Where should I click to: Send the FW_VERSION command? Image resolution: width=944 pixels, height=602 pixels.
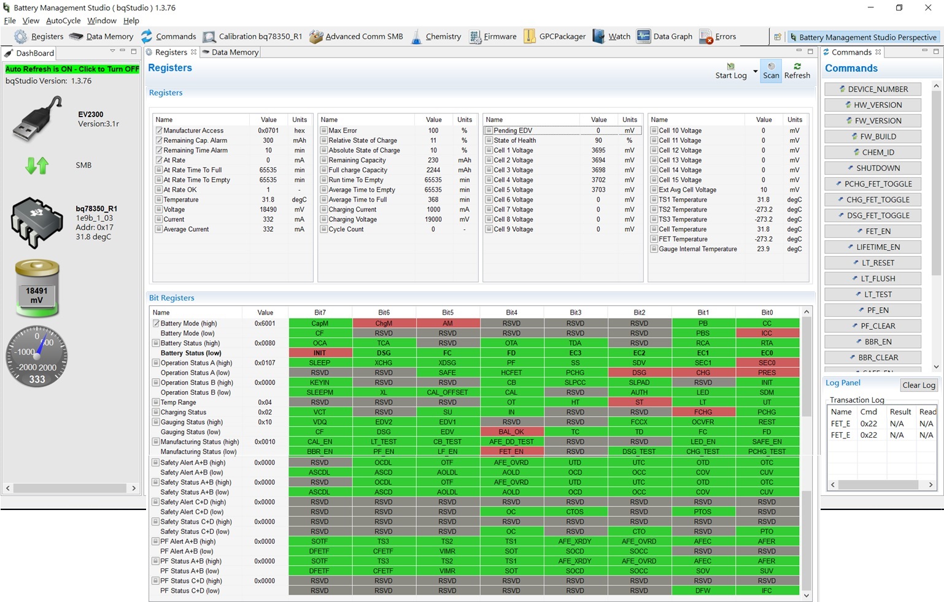[x=873, y=121]
